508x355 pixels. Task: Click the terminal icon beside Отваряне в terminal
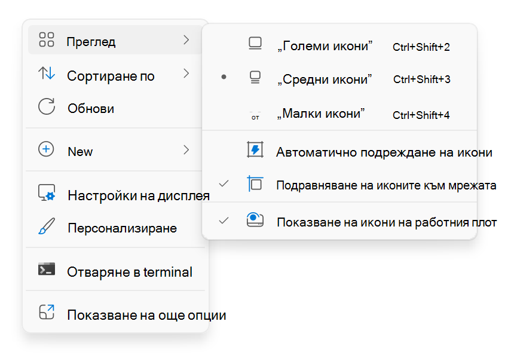point(47,269)
